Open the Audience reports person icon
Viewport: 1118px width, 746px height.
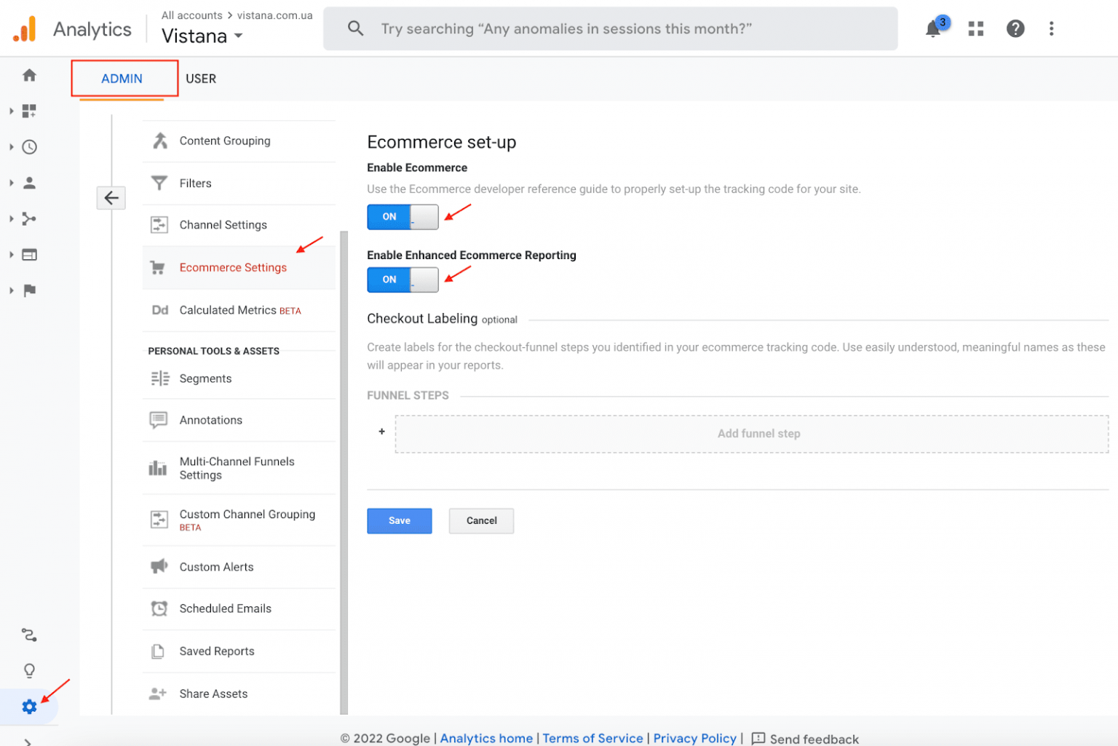pos(29,183)
